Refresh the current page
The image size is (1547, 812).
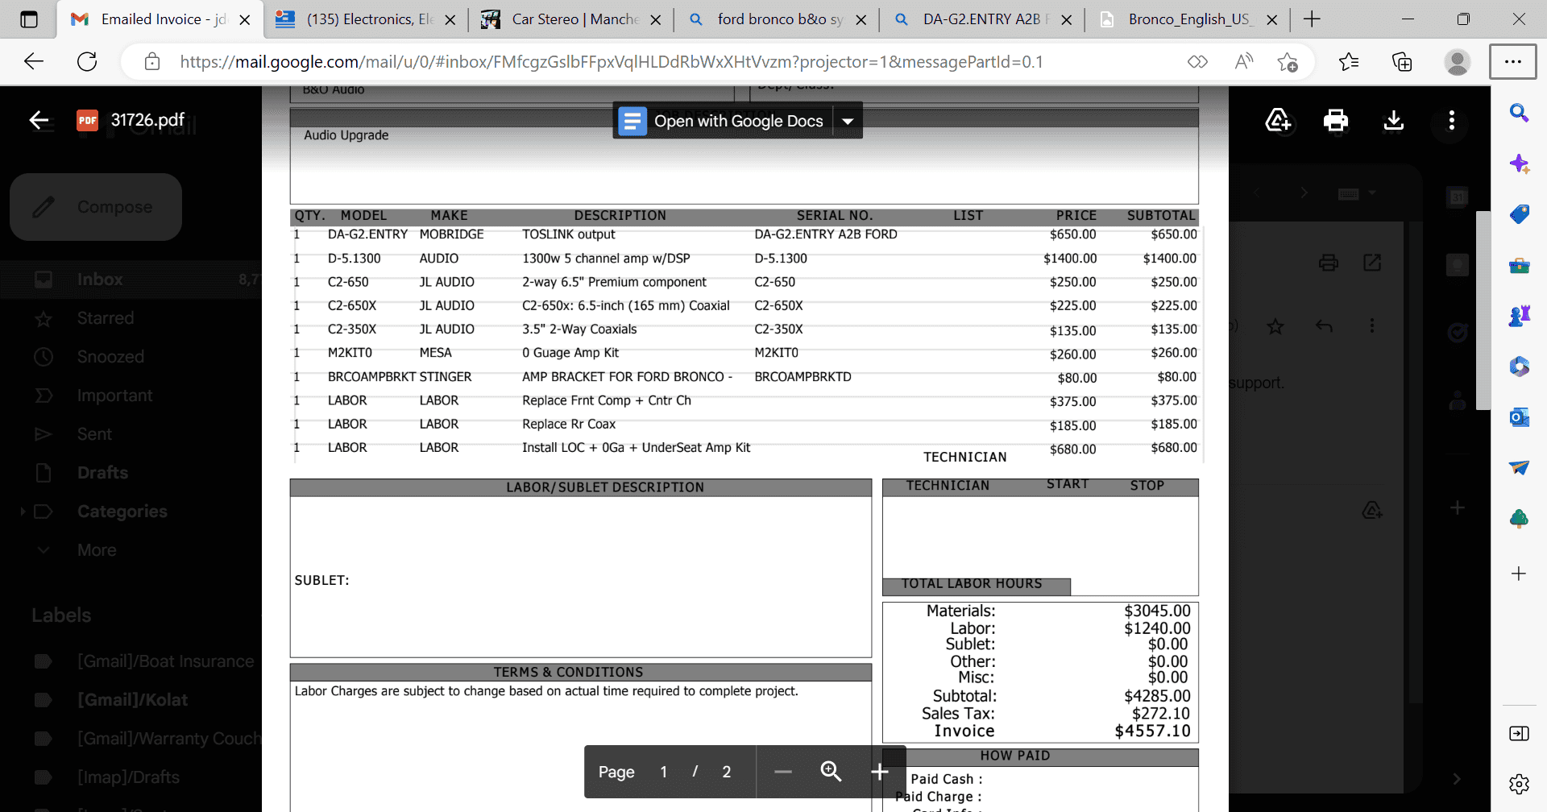pos(87,61)
